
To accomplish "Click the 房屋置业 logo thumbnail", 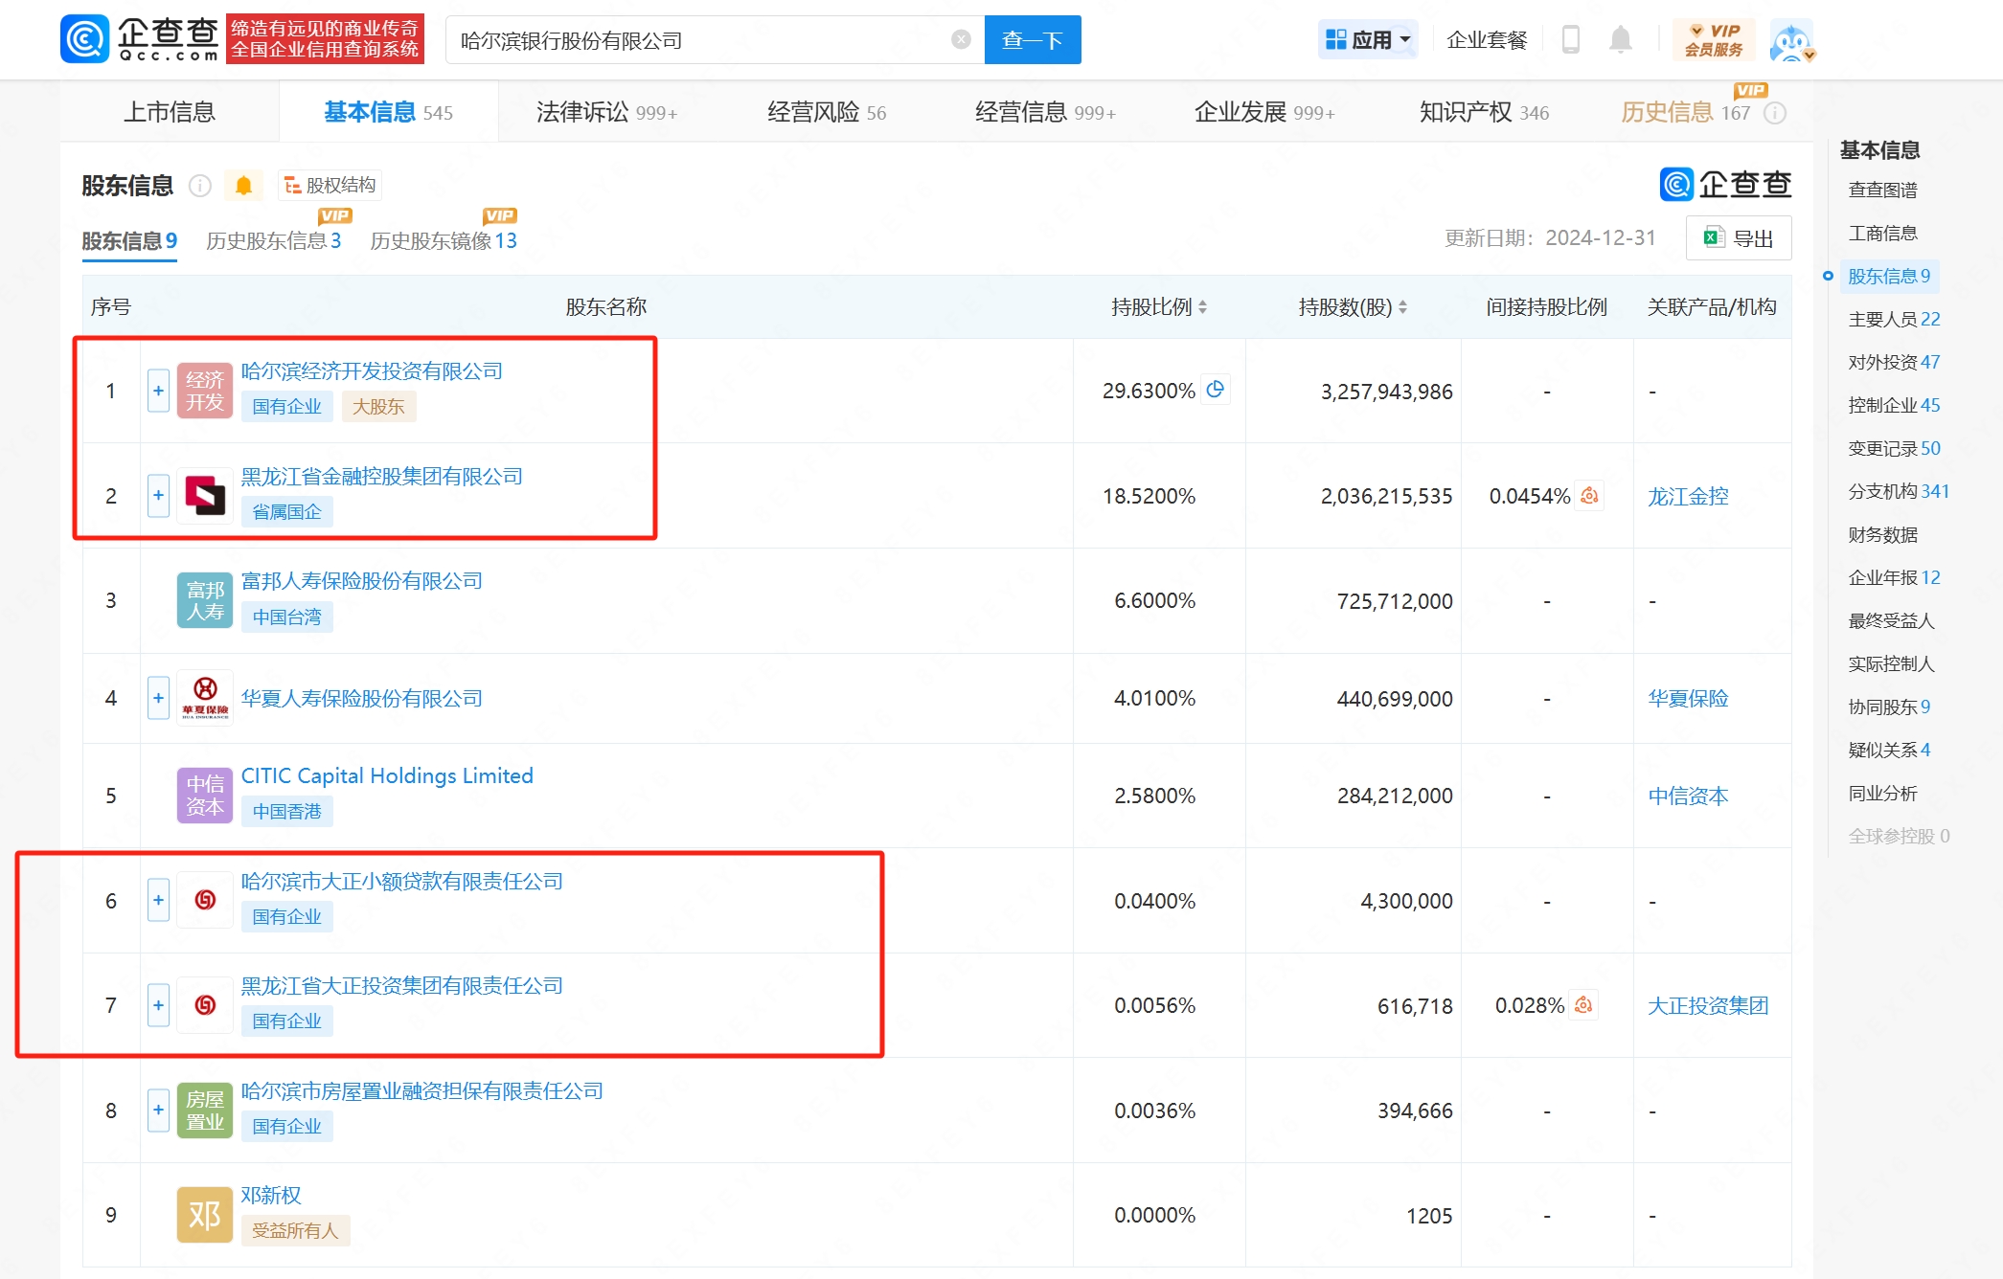I will (x=205, y=1111).
